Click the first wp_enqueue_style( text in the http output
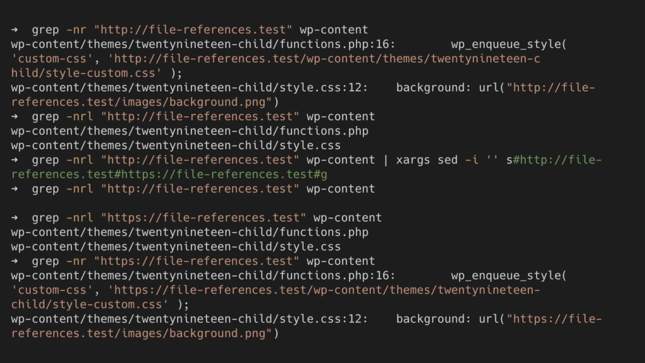This screenshot has height=363, width=645. 509,44
